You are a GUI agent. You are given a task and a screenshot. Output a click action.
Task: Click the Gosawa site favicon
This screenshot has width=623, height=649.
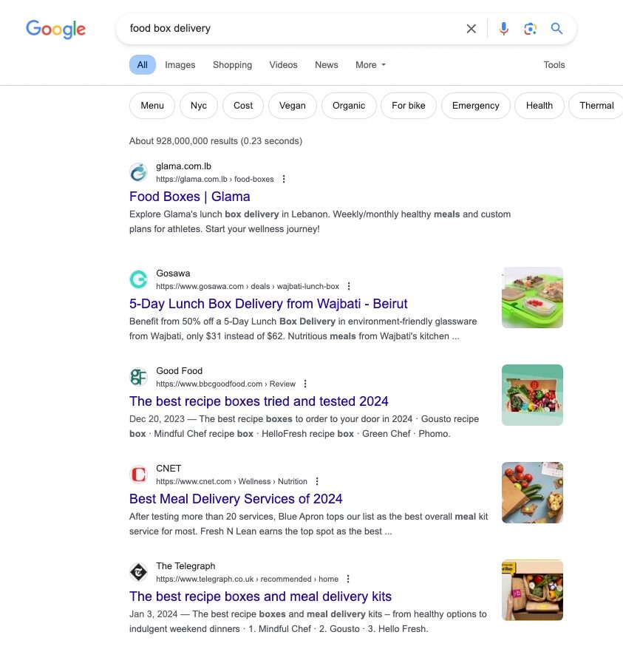[x=138, y=279]
